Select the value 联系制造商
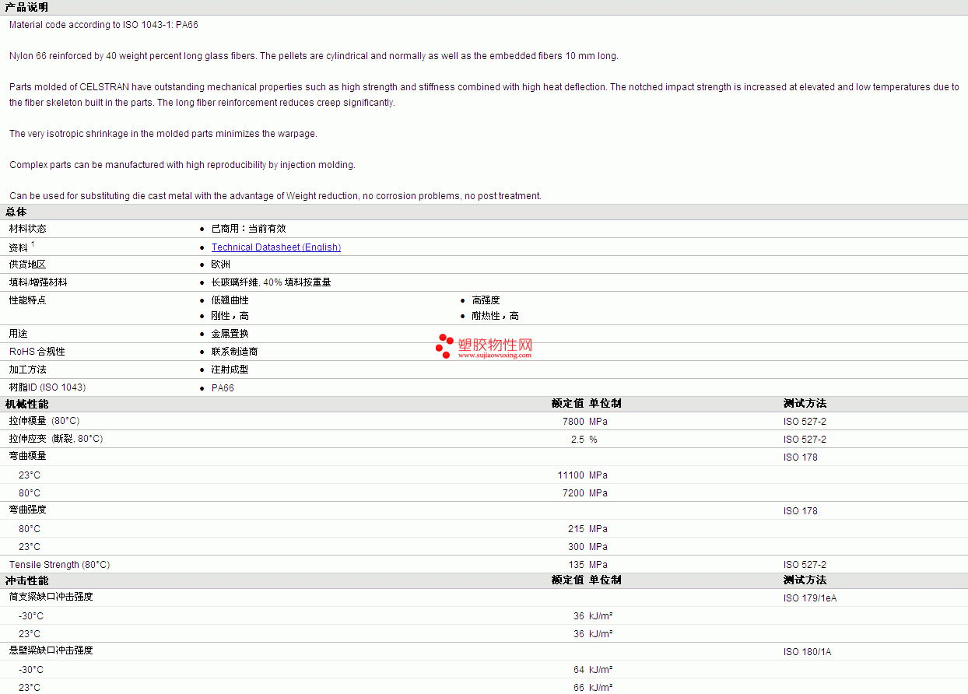 click(x=235, y=352)
